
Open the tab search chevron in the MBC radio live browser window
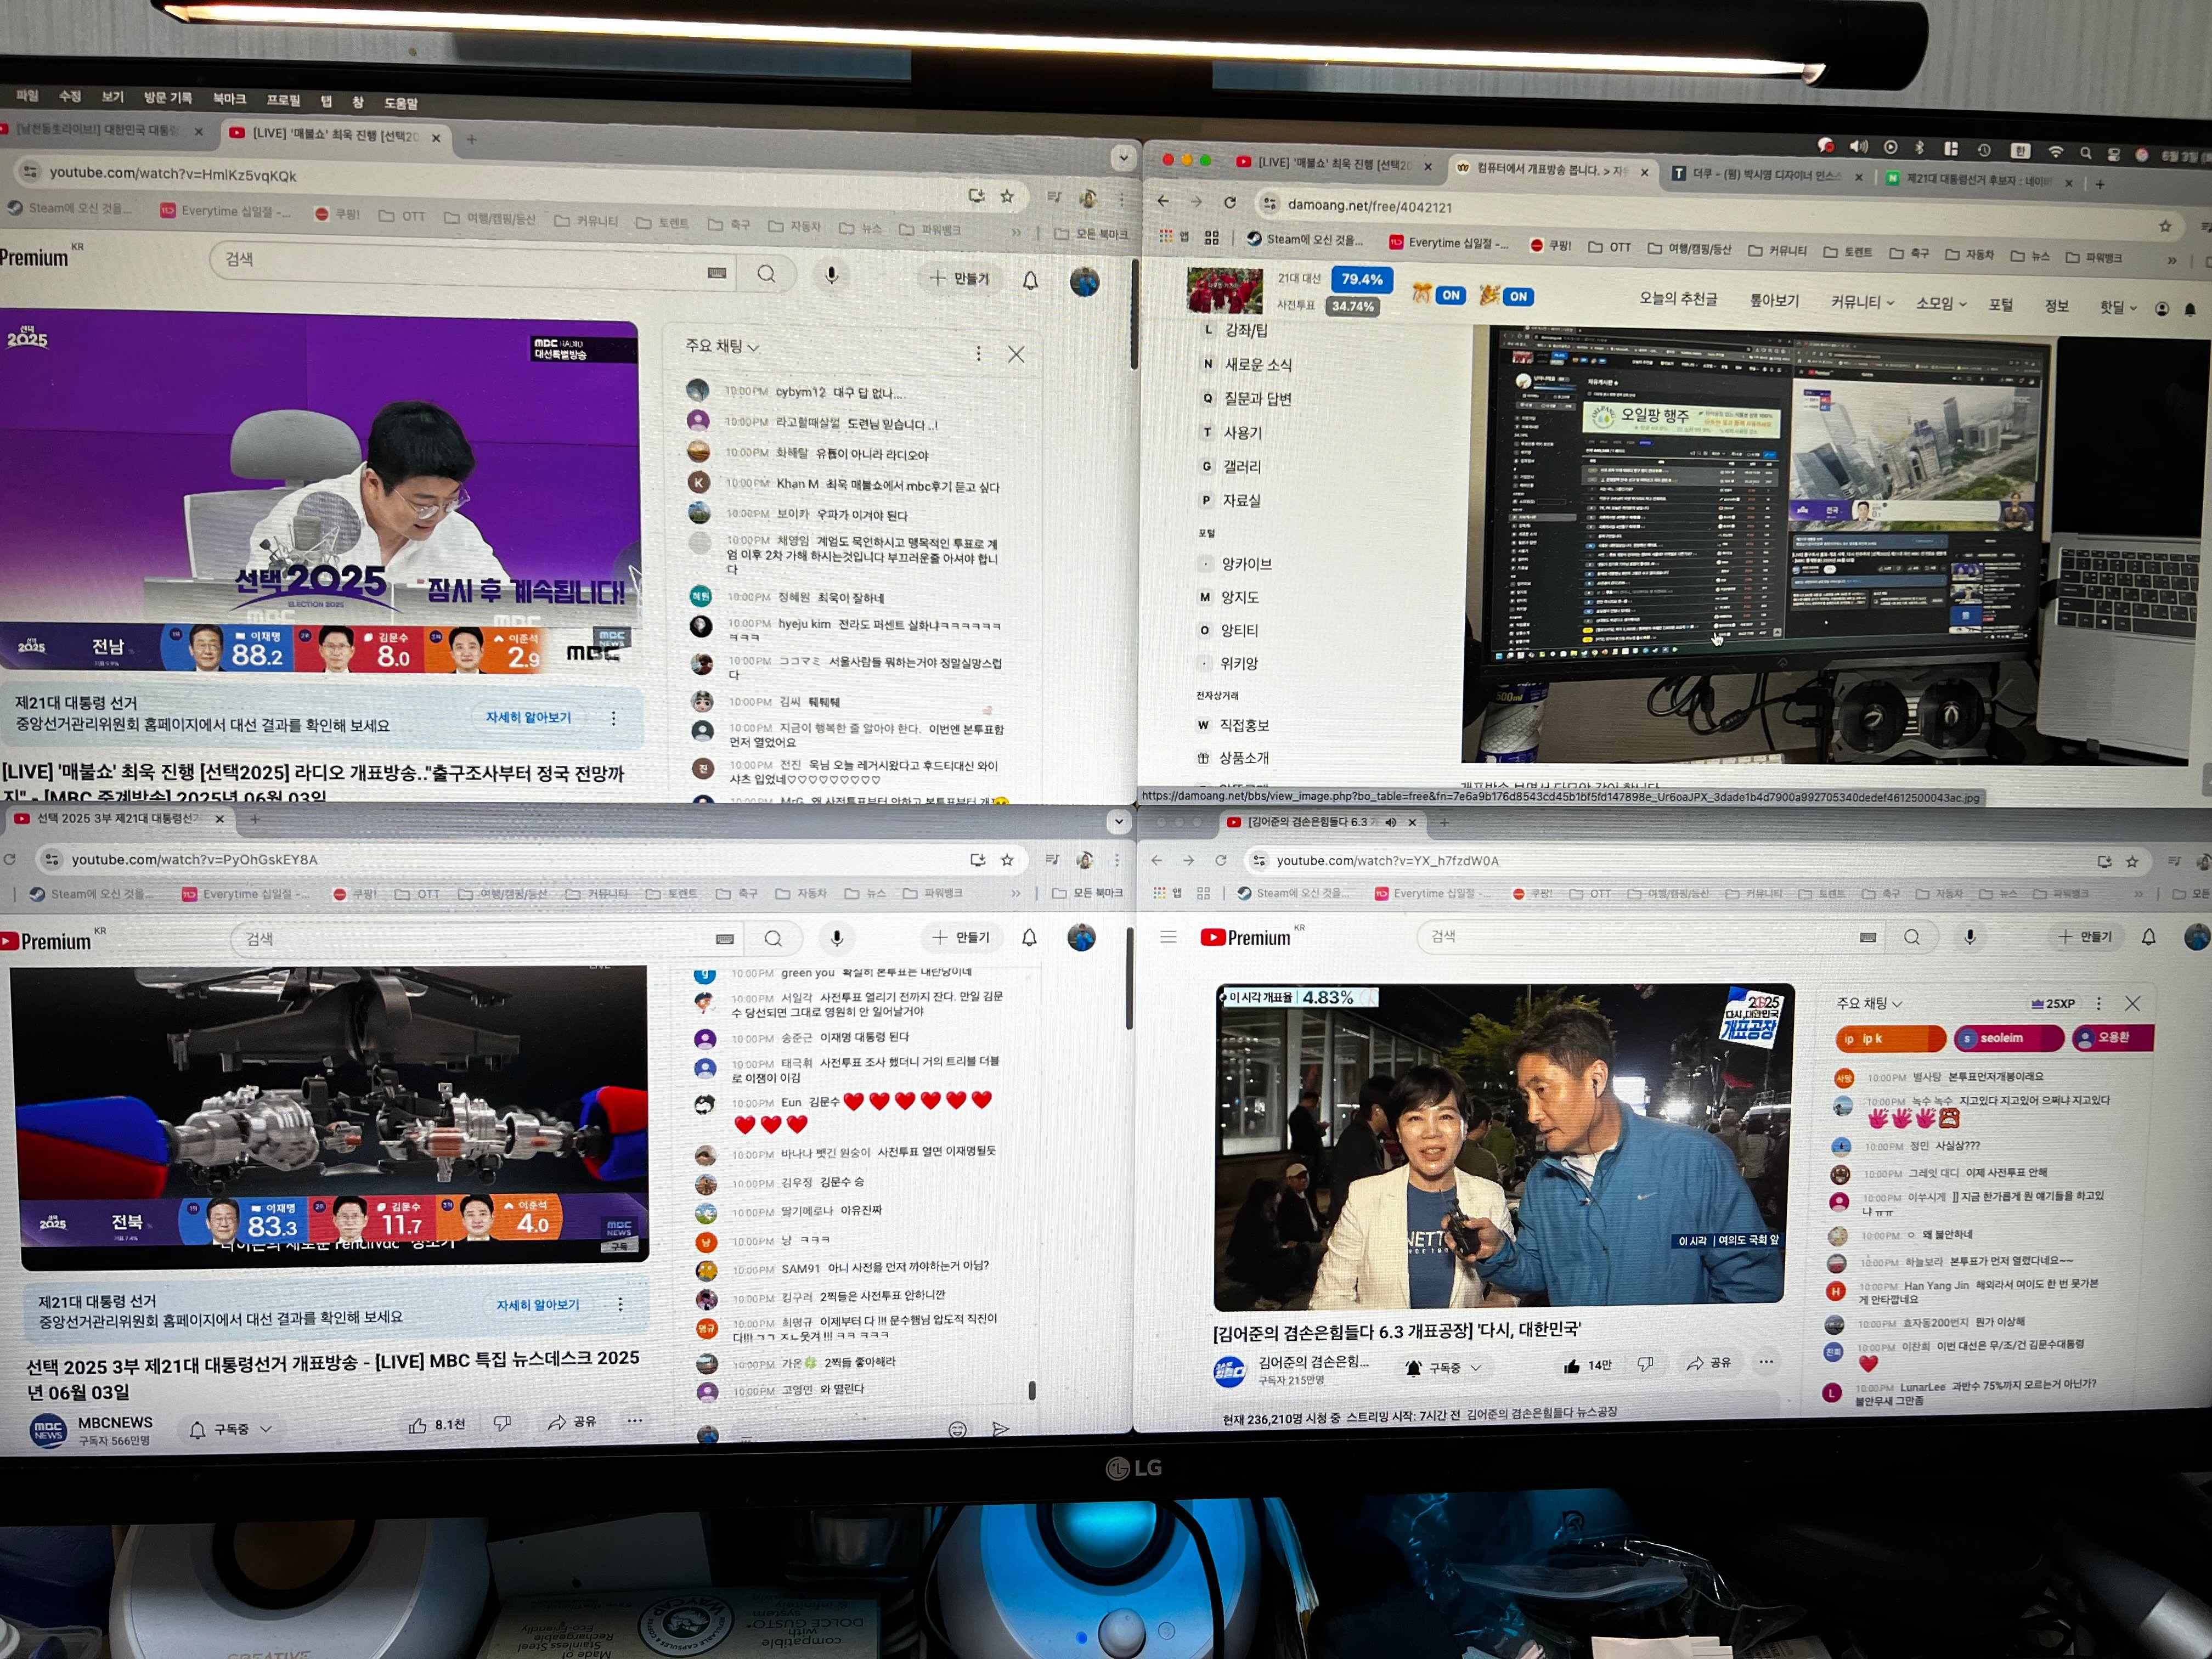pos(1123,157)
